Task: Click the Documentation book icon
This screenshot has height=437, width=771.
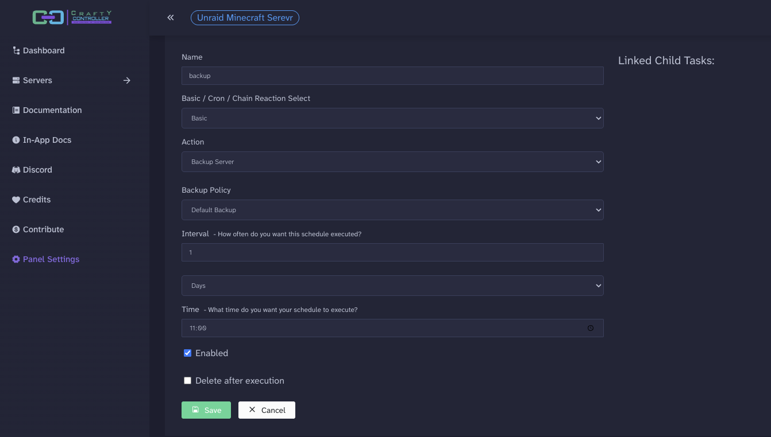Action: click(16, 110)
